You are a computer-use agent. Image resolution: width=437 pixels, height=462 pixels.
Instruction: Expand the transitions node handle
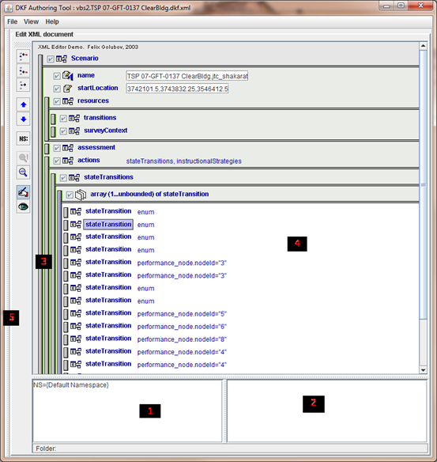click(x=53, y=119)
